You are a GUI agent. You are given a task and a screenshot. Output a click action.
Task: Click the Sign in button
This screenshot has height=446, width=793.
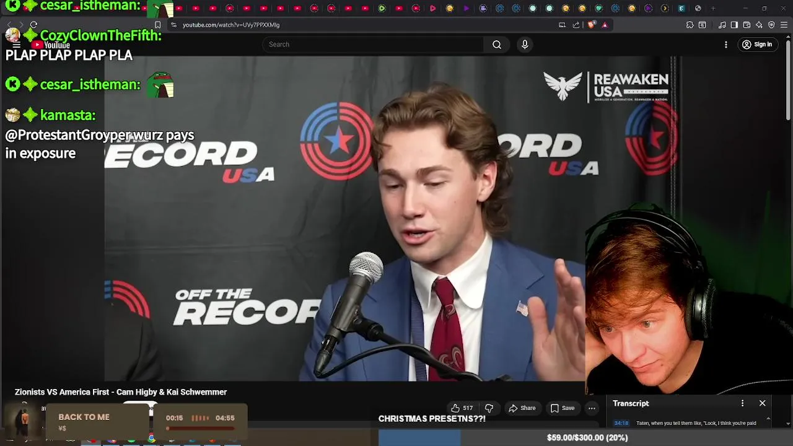pos(757,45)
